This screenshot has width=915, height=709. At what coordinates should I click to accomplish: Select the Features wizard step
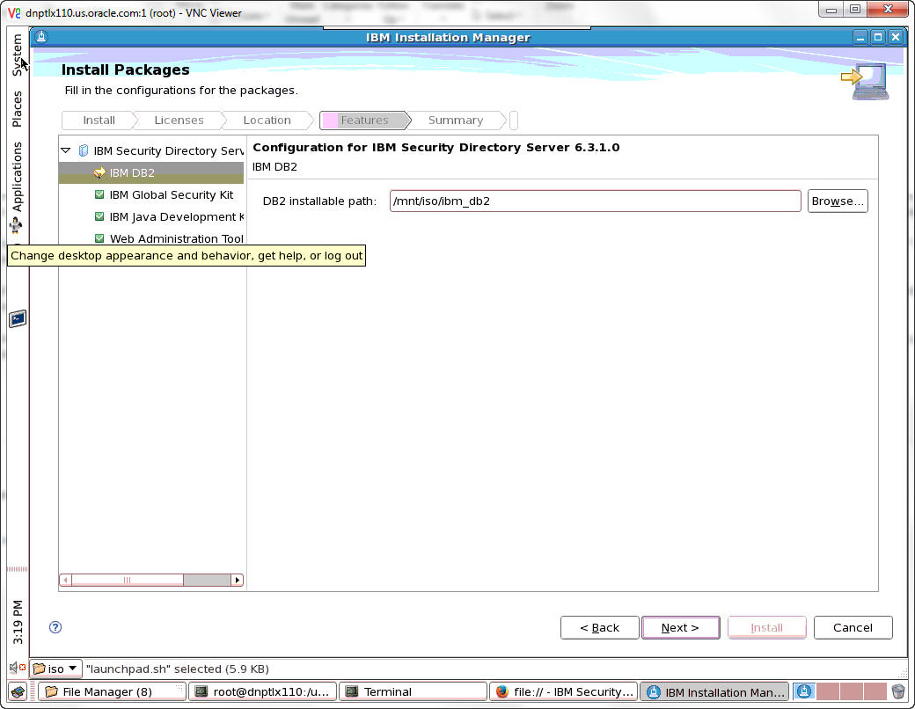365,121
